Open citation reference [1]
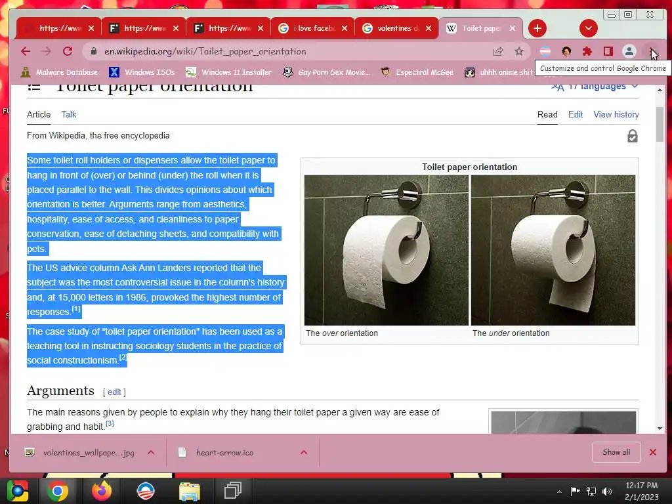 point(76,309)
